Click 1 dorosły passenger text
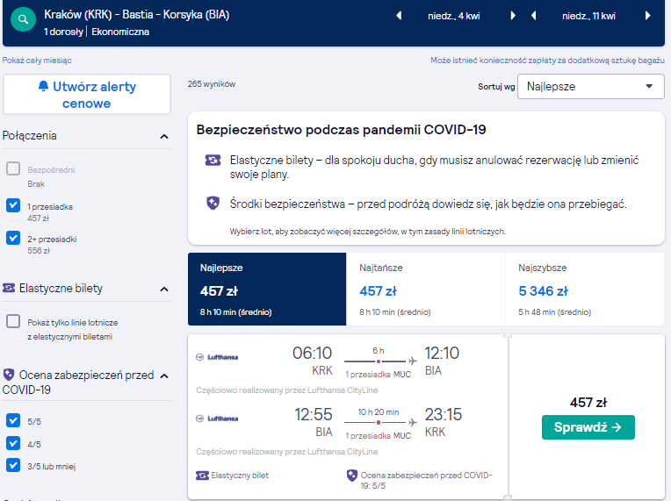 (63, 32)
